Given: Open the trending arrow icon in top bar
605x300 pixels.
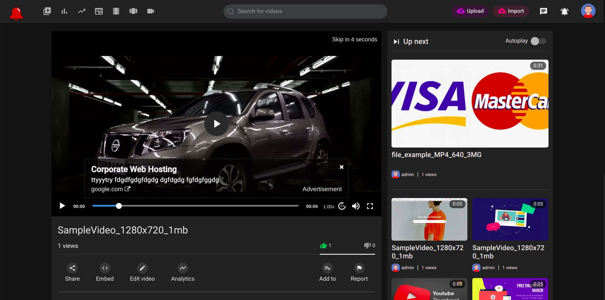Looking at the screenshot, I should click(81, 11).
